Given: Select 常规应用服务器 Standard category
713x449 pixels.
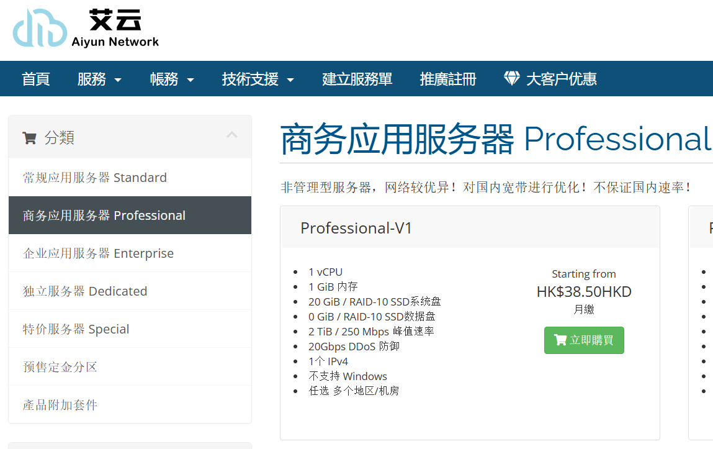Looking at the screenshot, I should 130,178.
